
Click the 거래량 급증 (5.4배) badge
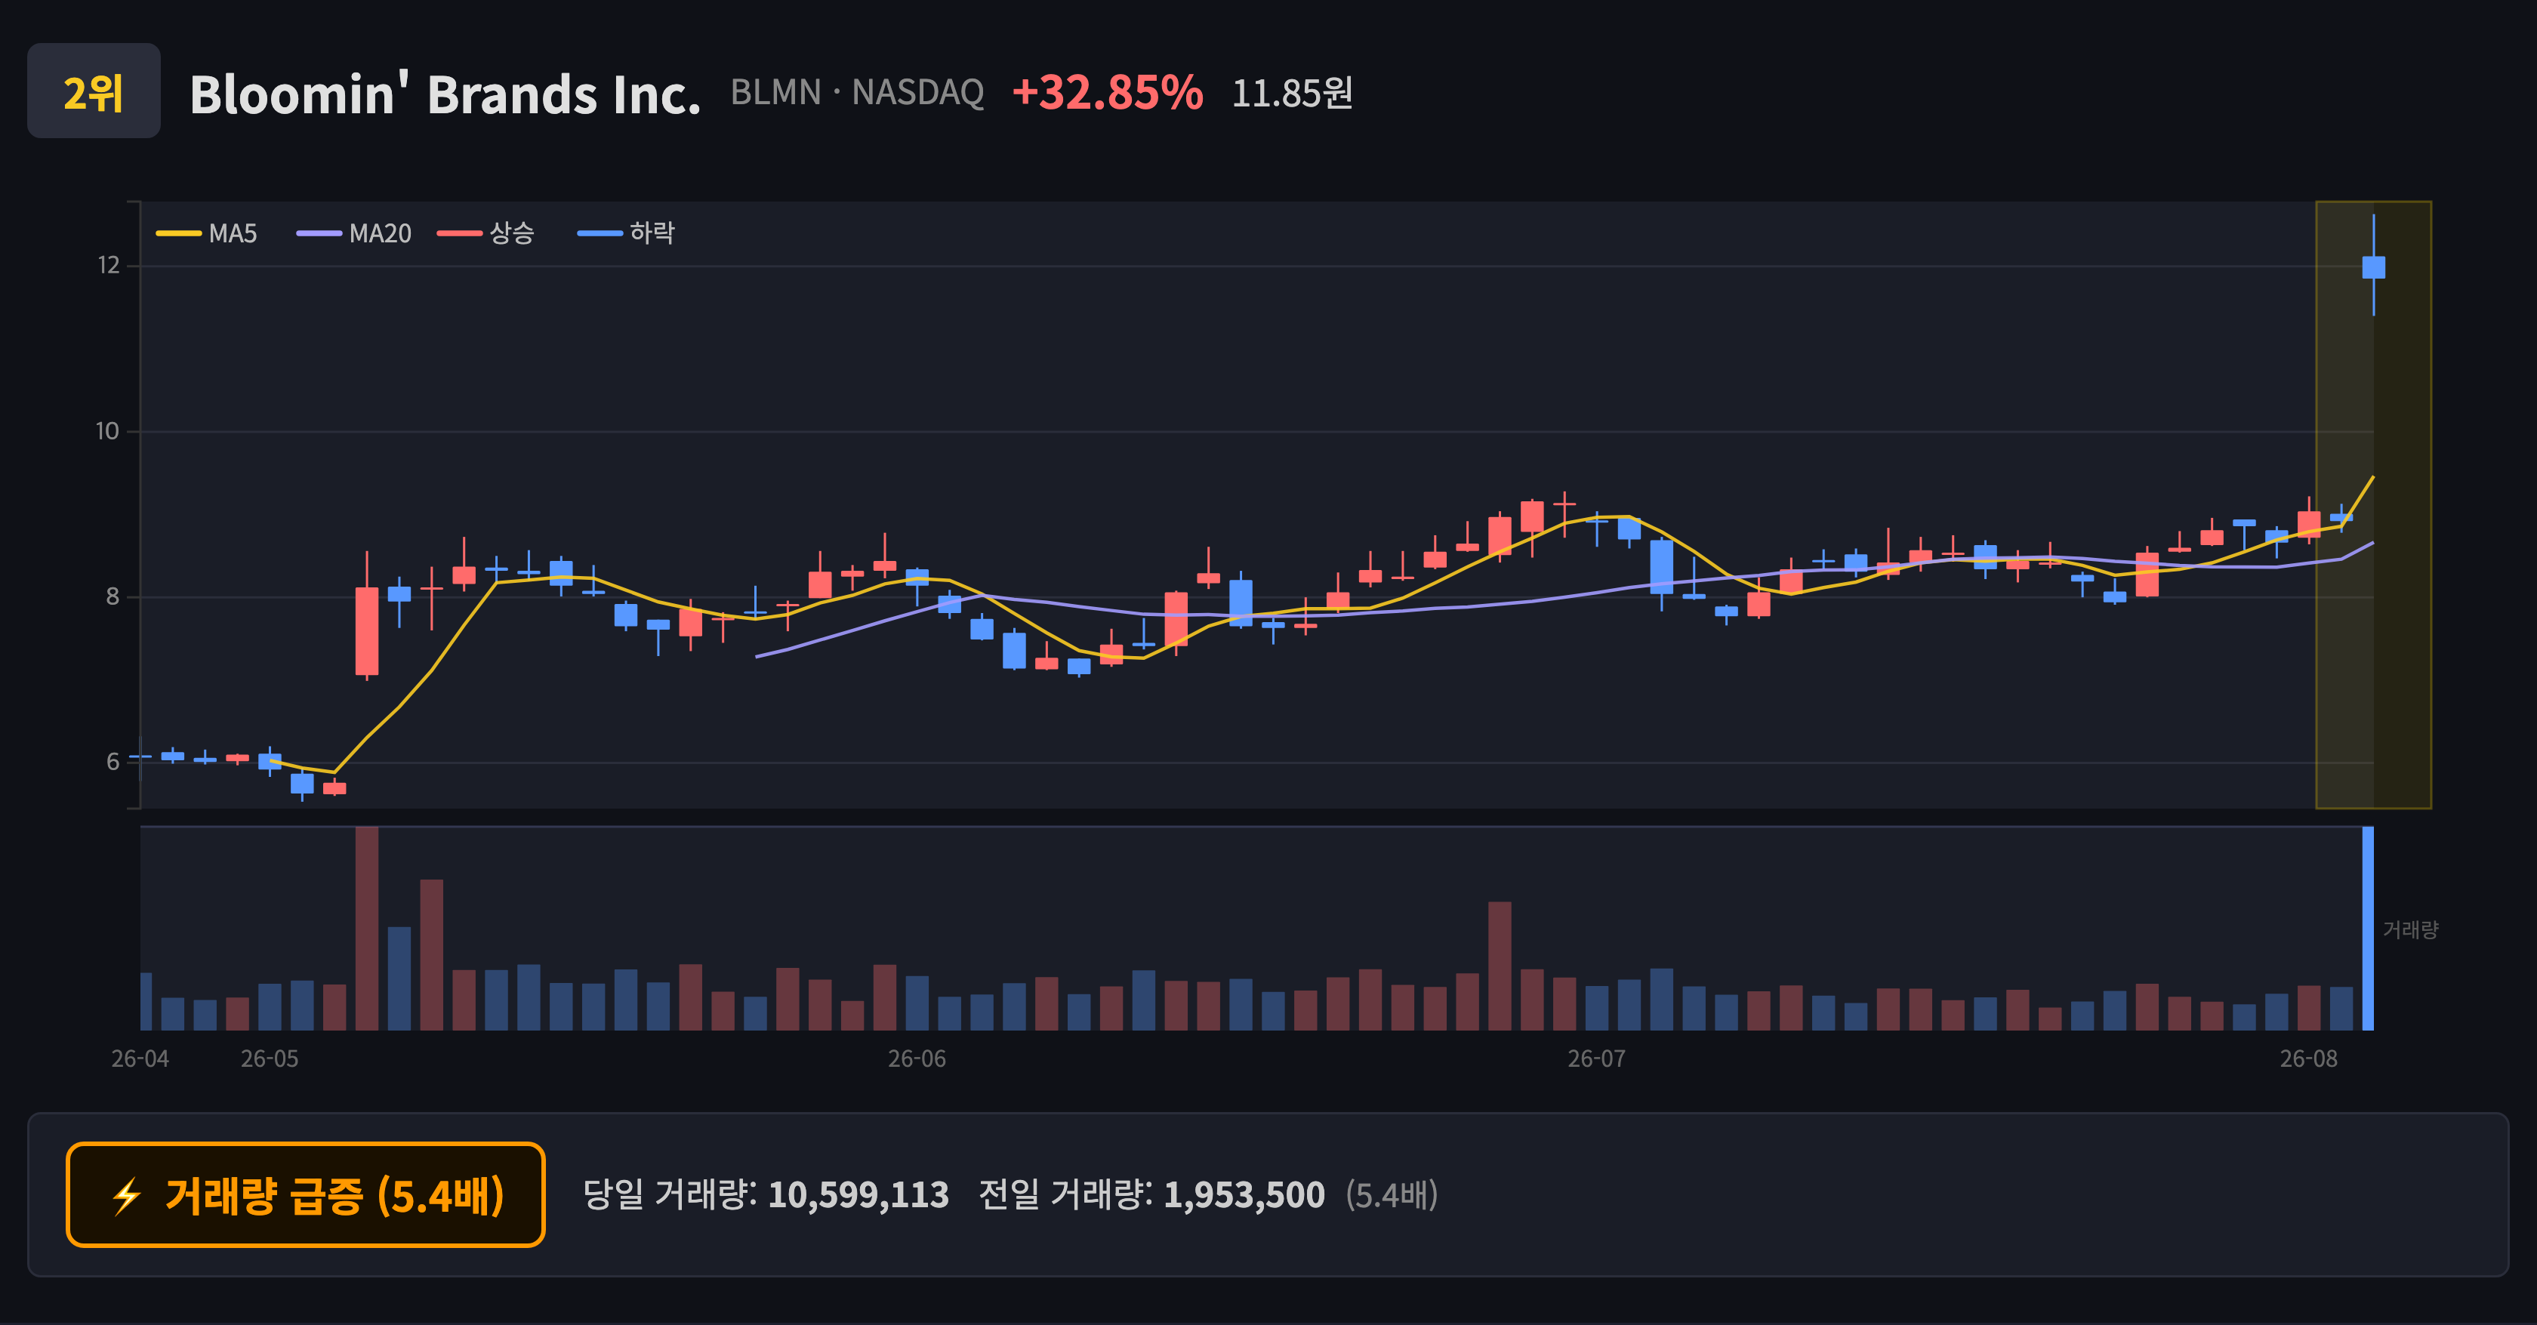[305, 1195]
